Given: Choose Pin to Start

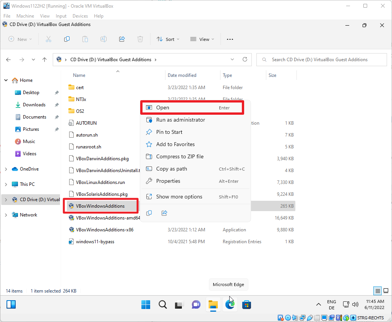Looking at the screenshot, I should (x=196, y=132).
